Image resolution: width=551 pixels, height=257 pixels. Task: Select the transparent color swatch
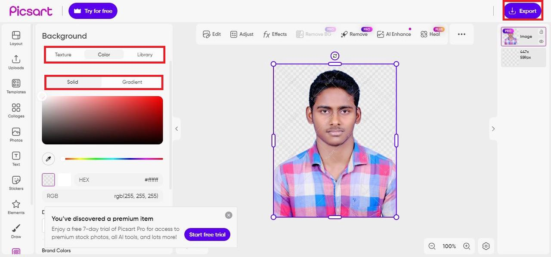[x=48, y=180]
